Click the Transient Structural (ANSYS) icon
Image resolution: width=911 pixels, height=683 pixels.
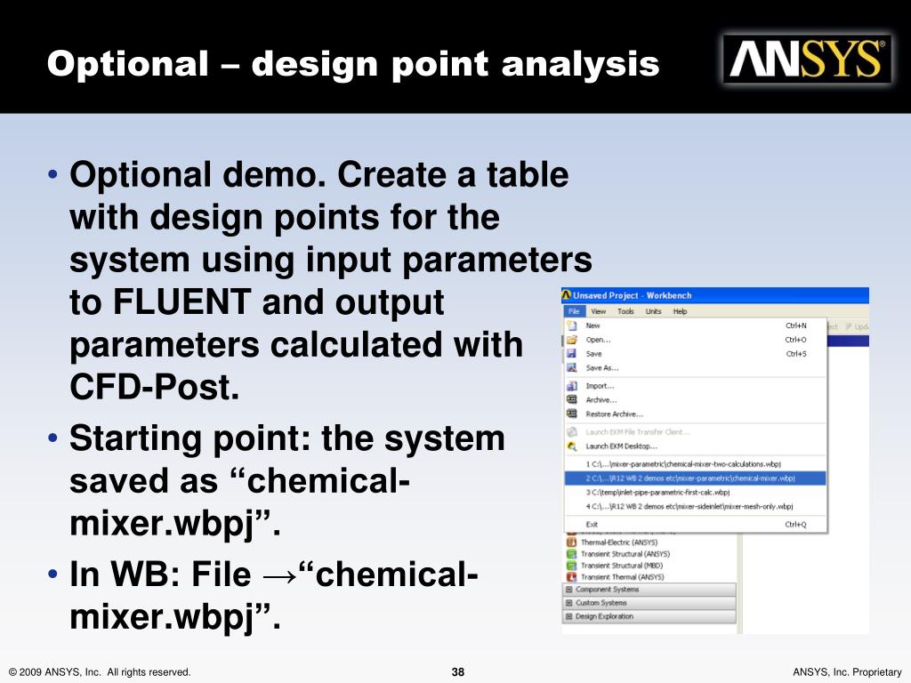[571, 554]
